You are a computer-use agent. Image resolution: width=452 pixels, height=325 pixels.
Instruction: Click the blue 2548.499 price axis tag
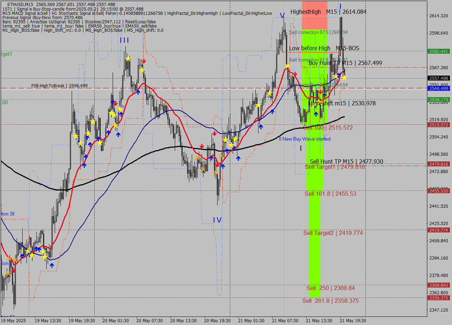[x=439, y=88]
